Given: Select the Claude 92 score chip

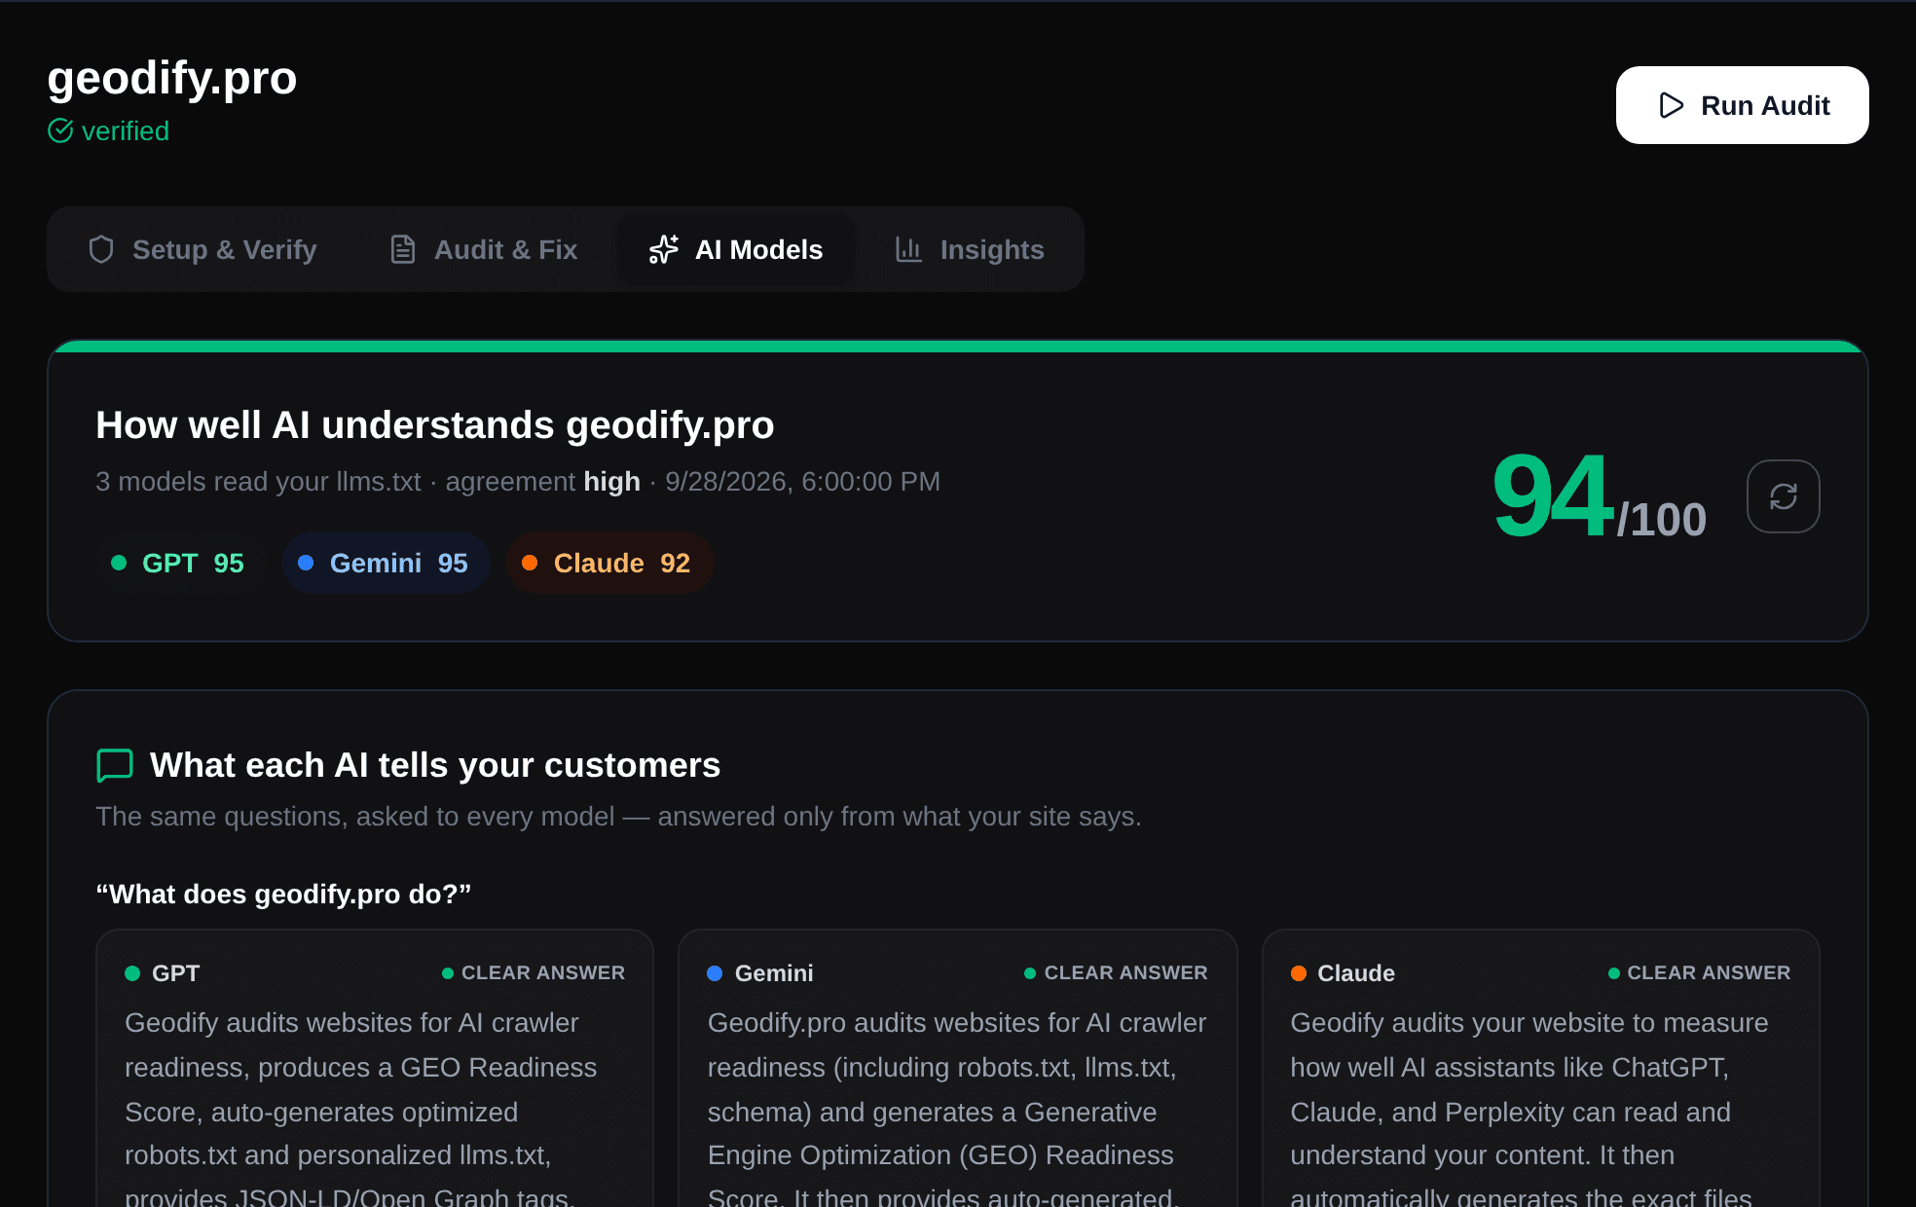Looking at the screenshot, I should 609,563.
